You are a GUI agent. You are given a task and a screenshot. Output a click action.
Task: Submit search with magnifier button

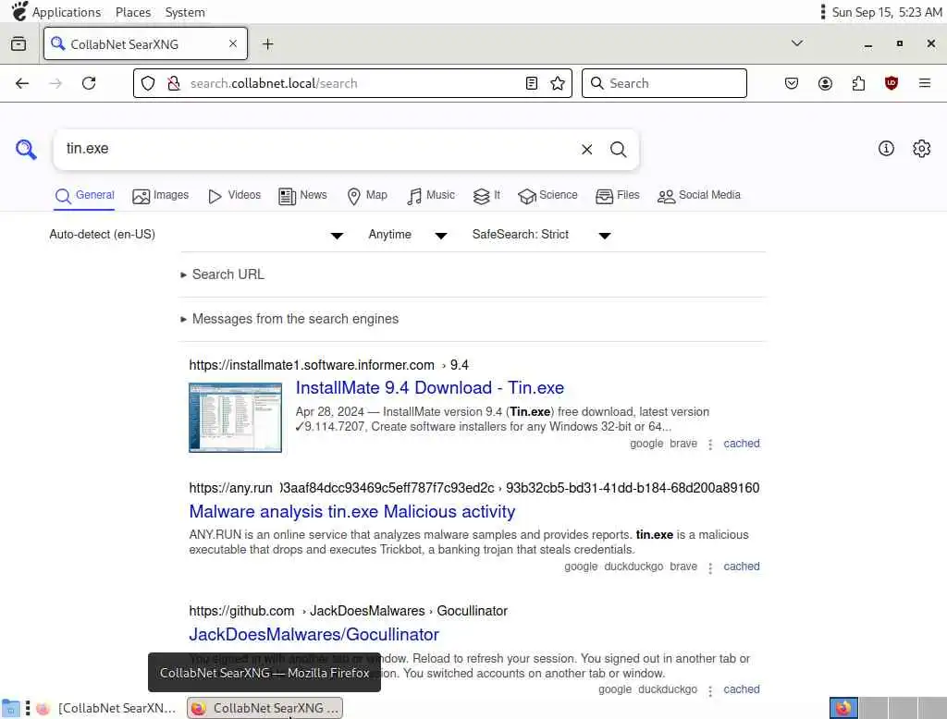(618, 149)
